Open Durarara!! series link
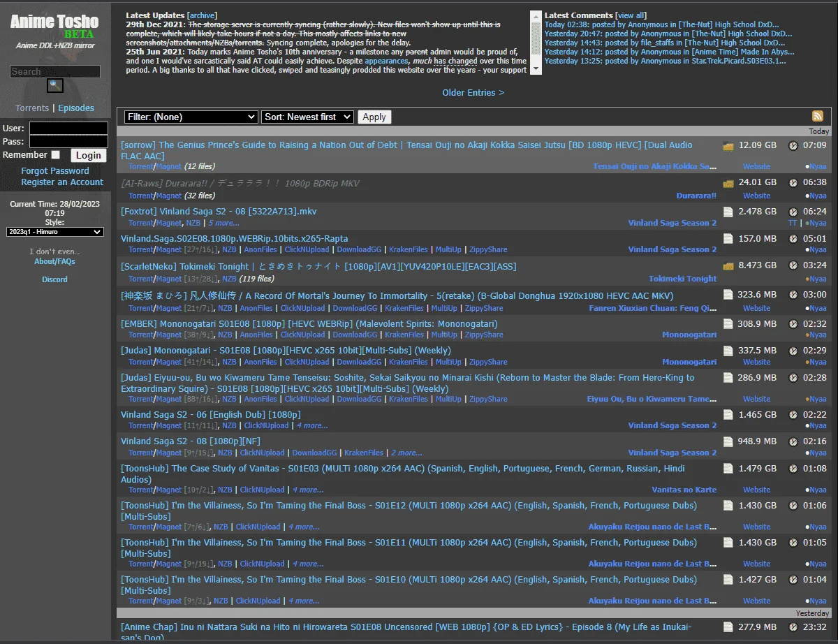Screen dimensions: 838x644 [696, 196]
